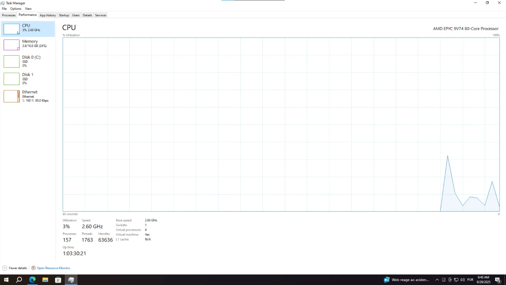Image resolution: width=506 pixels, height=285 pixels.
Task: Click the Microsoft Edge taskbar icon
Action: (33, 280)
